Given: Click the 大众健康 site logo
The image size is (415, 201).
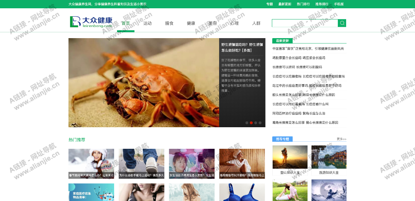Looking at the screenshot, I should (91, 22).
